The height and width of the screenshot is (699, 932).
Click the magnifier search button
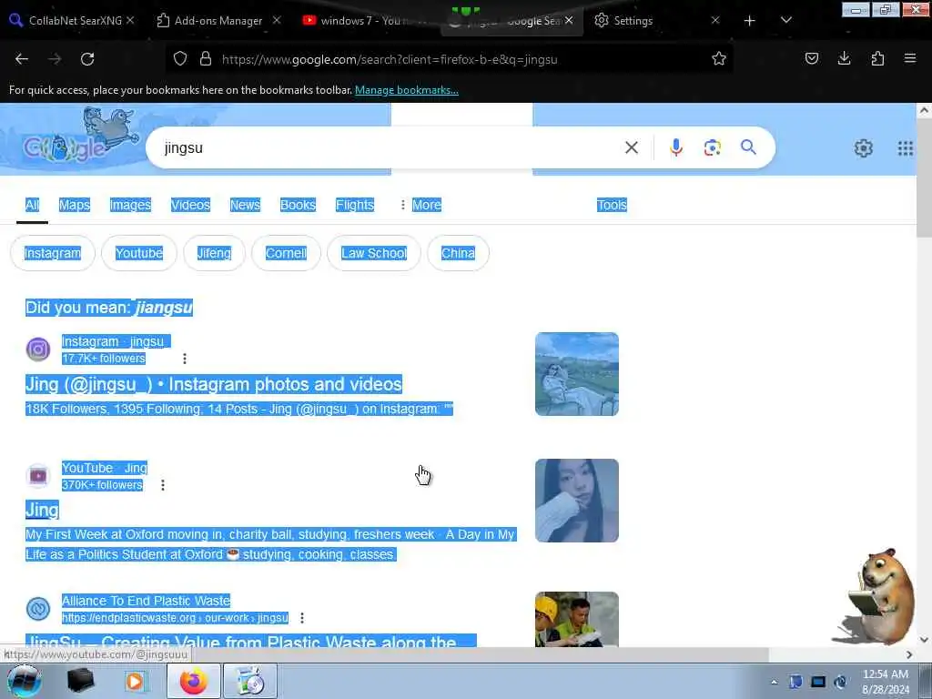pyautogui.click(x=748, y=147)
